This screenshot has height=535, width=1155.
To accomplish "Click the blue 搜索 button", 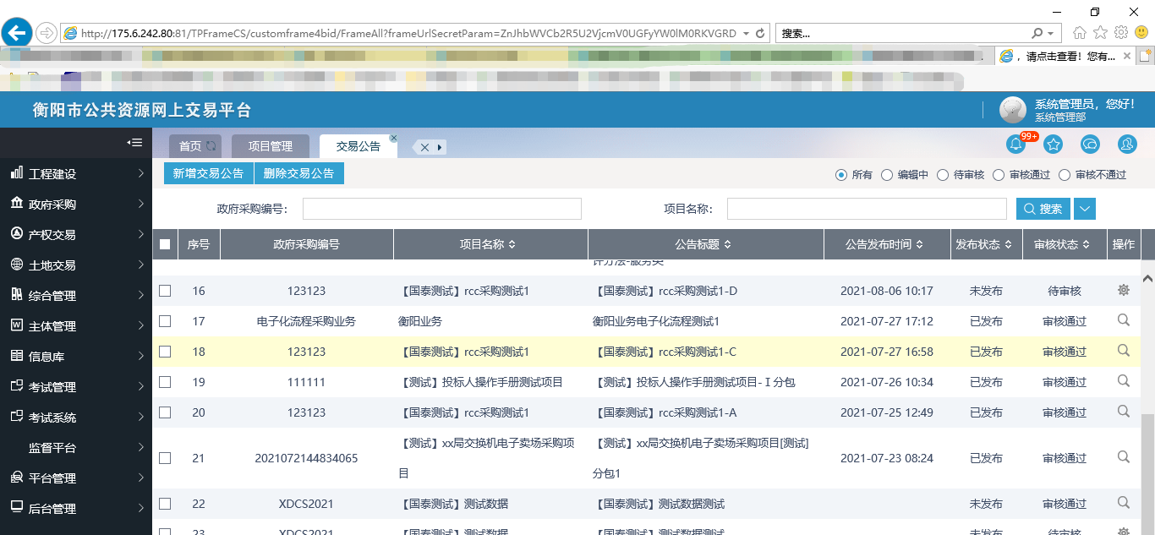I will coord(1043,209).
